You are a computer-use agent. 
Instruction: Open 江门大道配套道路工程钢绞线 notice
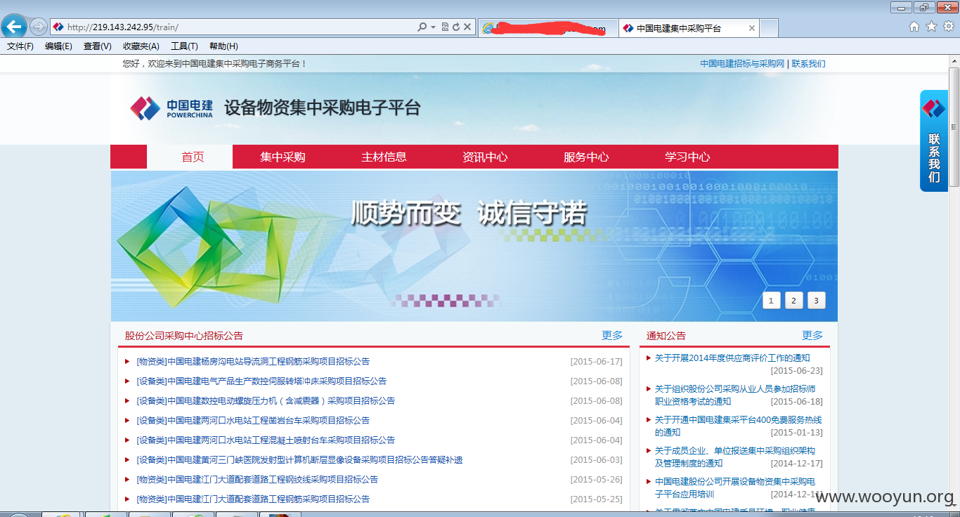coord(257,480)
